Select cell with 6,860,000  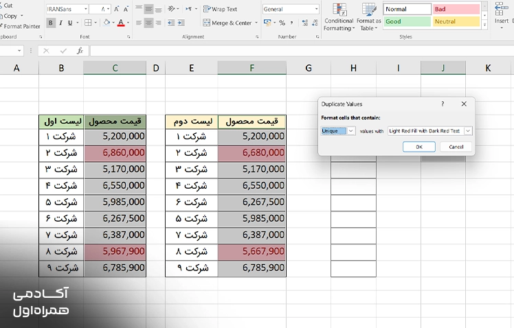(x=115, y=153)
